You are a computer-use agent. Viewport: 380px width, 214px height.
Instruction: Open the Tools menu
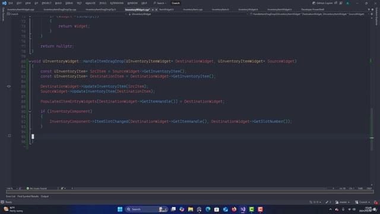click(103, 3)
